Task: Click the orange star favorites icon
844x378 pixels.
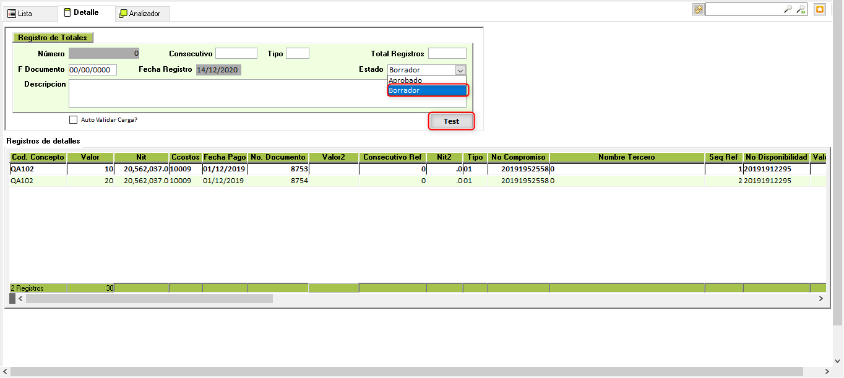Action: tap(820, 9)
